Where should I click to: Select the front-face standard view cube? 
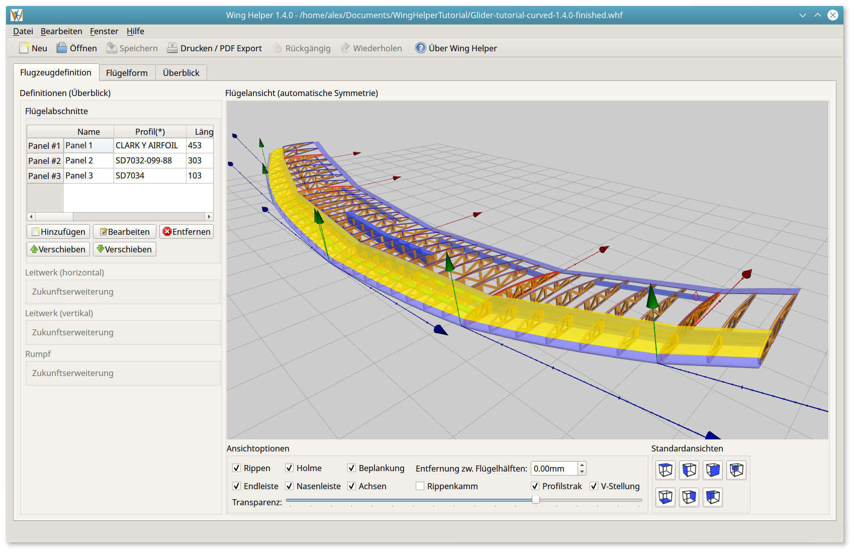coord(713,470)
